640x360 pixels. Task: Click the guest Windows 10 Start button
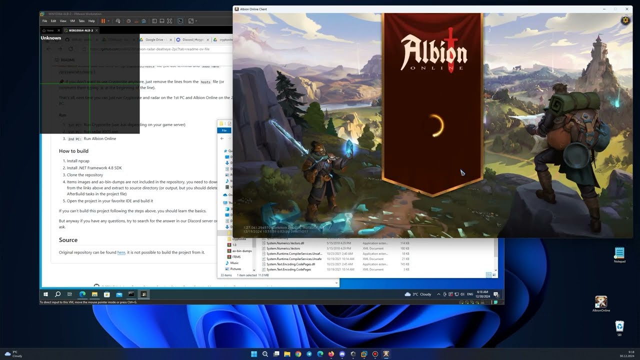45,294
